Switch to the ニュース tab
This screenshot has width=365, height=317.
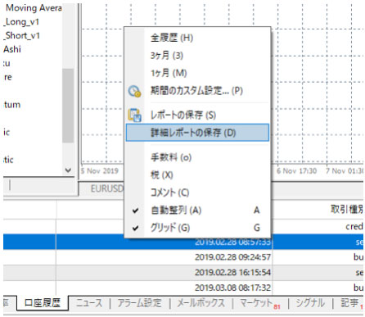tap(89, 303)
